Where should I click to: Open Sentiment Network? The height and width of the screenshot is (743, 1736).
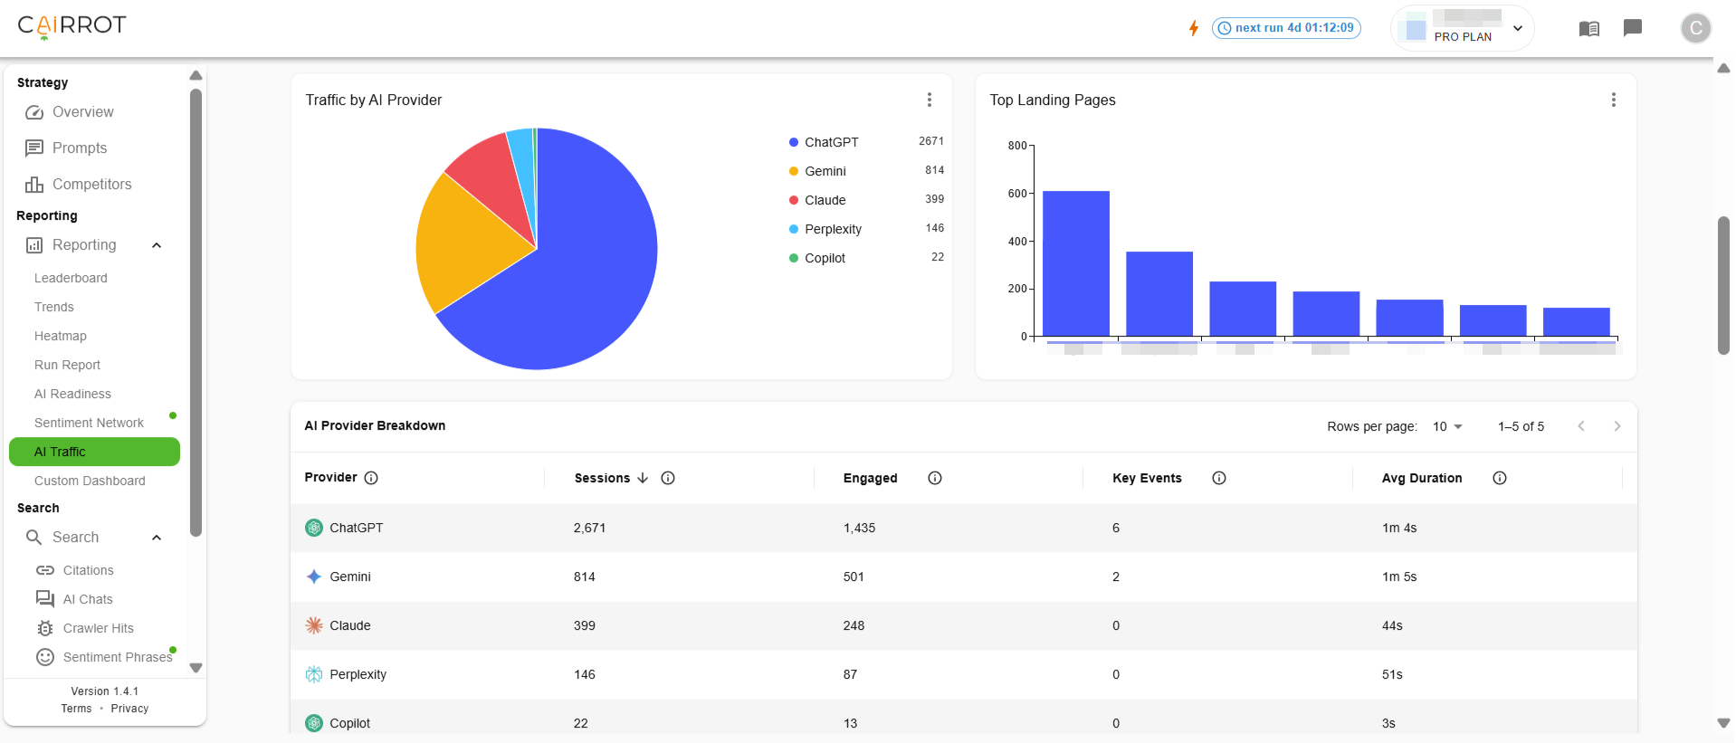pyautogui.click(x=89, y=423)
